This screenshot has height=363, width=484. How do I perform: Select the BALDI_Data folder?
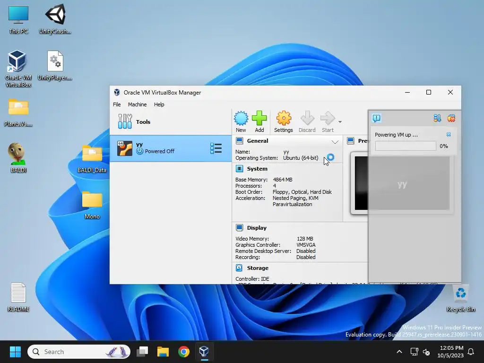click(x=92, y=159)
